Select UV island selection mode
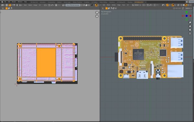The image size is (194, 122). 17,5
